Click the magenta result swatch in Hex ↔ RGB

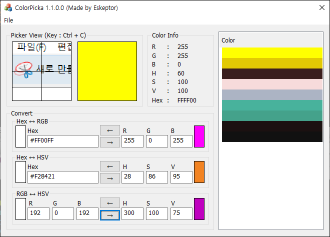[199, 136]
